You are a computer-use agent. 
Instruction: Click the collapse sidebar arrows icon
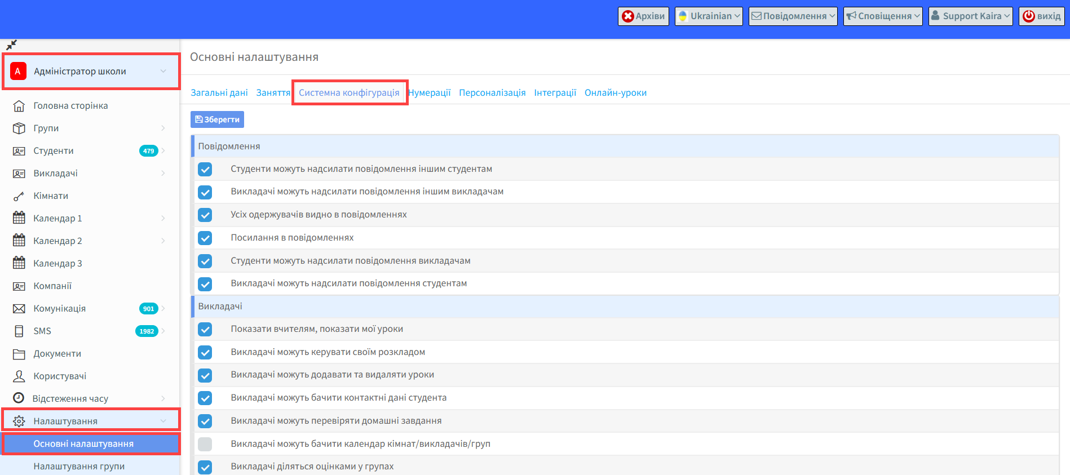click(11, 45)
